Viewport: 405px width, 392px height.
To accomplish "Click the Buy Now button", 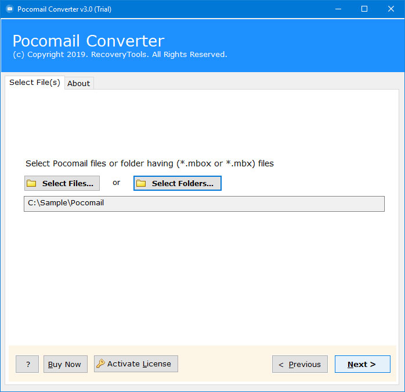I will tap(66, 364).
